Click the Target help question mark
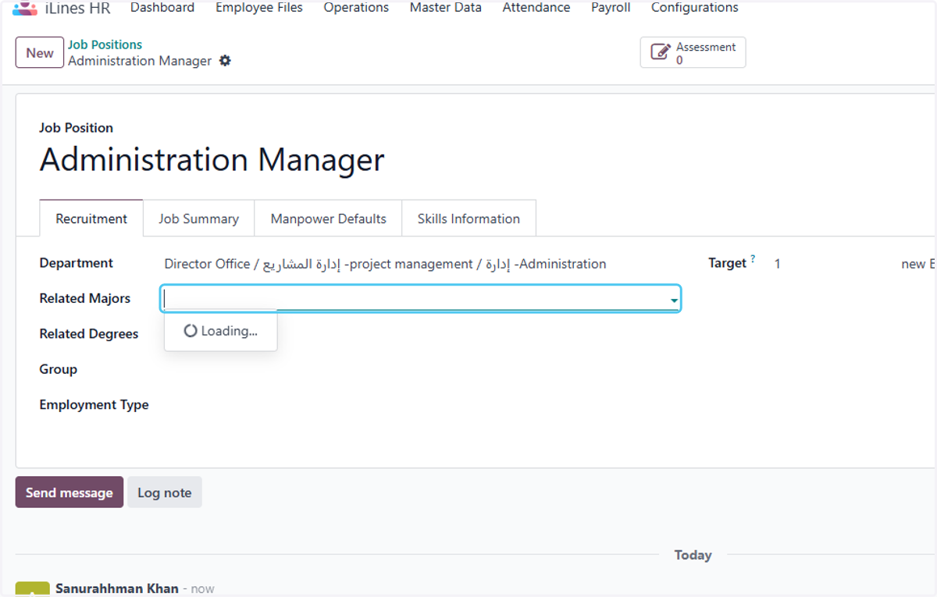937x597 pixels. [753, 258]
